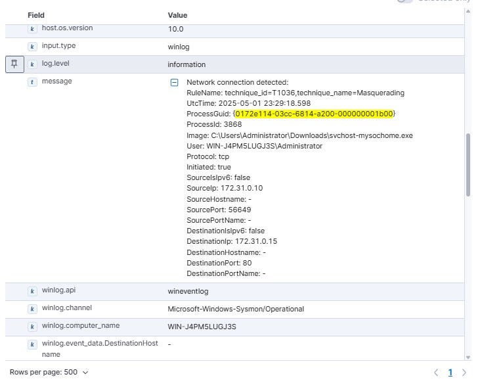The height and width of the screenshot is (389, 480).
Task: Pin the log.level field
Action: [x=14, y=64]
